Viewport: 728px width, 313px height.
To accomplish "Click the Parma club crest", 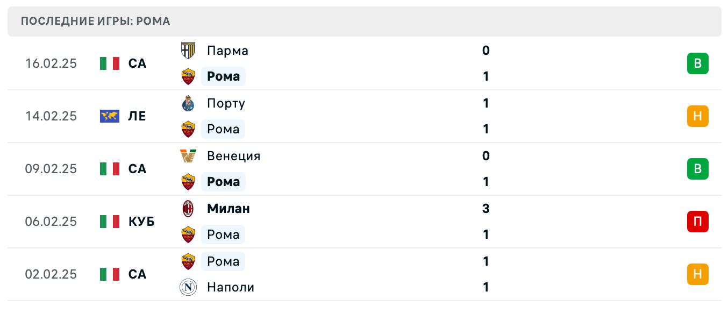I will click(189, 51).
